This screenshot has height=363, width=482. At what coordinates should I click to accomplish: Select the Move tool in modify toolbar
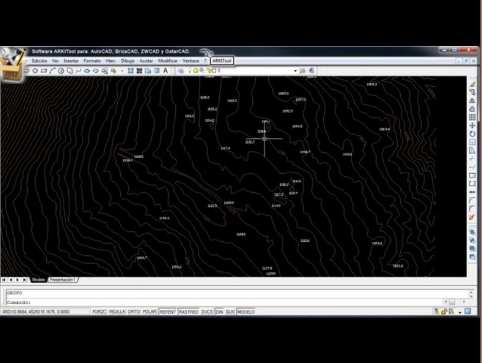click(x=472, y=125)
